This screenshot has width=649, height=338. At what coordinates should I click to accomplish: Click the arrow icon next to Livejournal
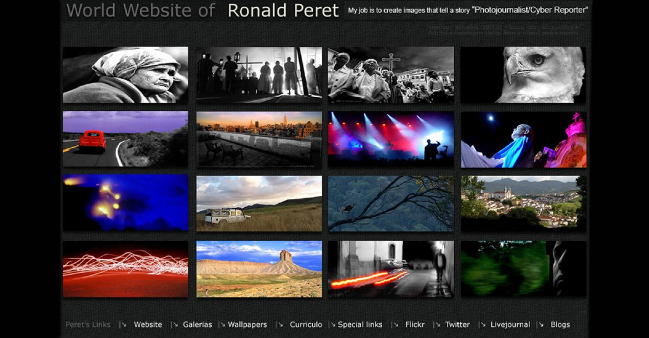click(x=483, y=324)
